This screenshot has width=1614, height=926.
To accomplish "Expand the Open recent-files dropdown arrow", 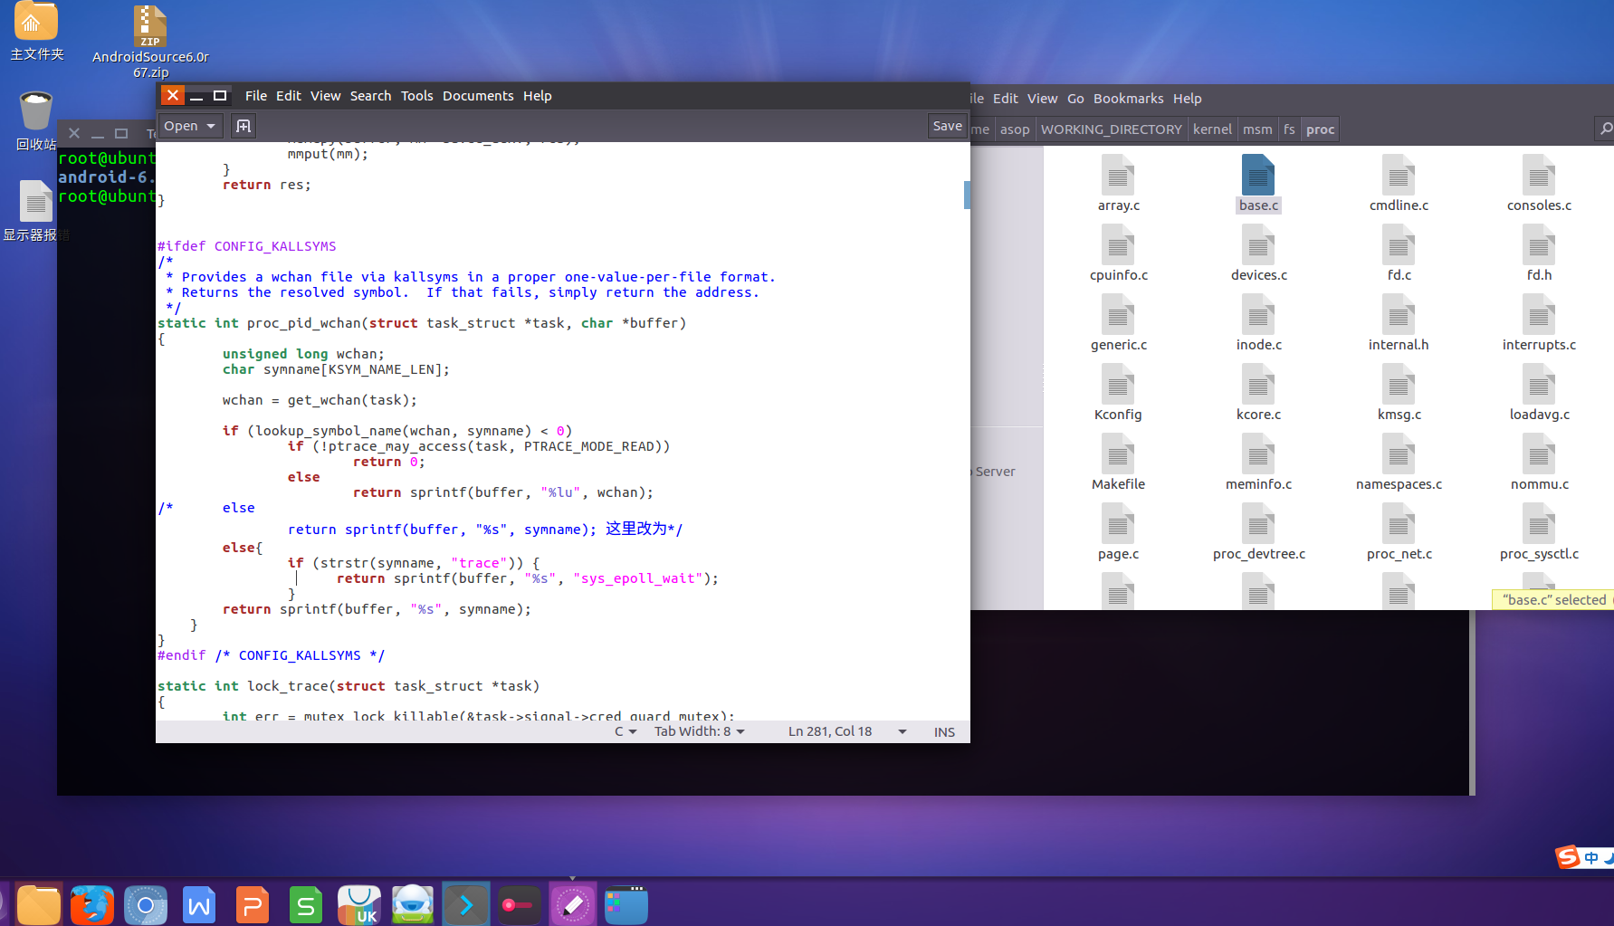I will 212,126.
